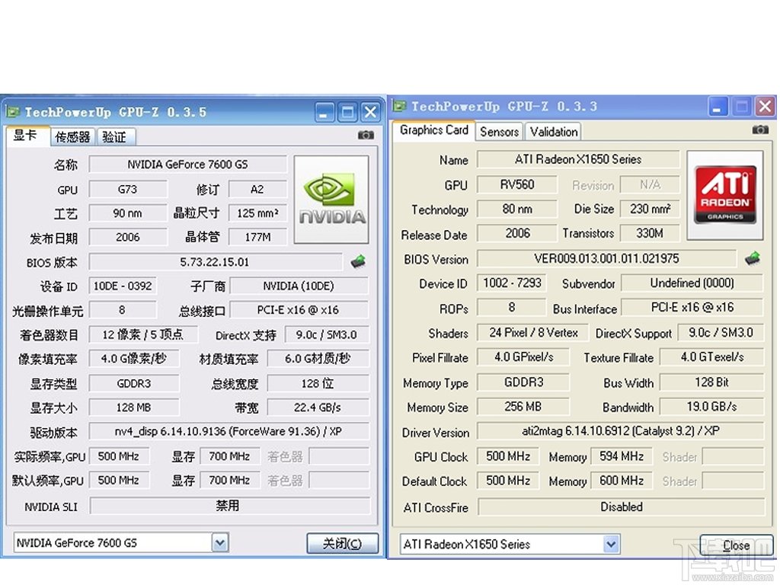Click Bandwidth value 19.0 GB/s
Screen dimensions: 780x585
click(x=712, y=407)
